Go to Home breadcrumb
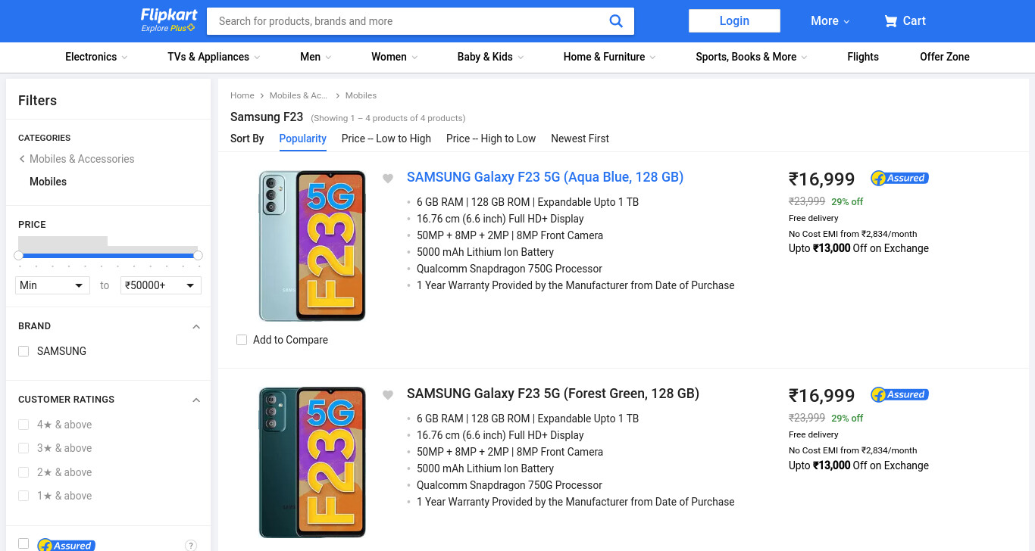Image resolution: width=1035 pixels, height=551 pixels. pyautogui.click(x=242, y=95)
